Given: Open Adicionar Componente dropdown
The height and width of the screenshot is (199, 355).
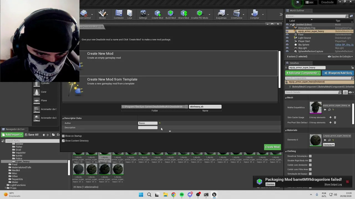Looking at the screenshot, I should pos(303,73).
